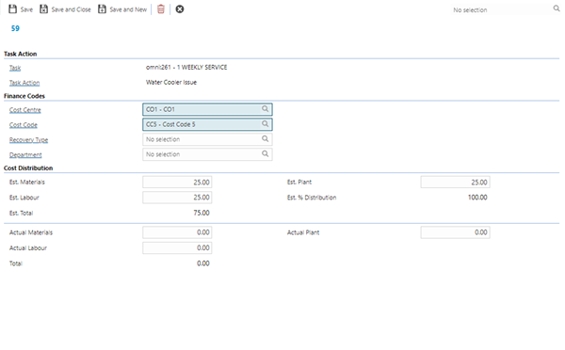Open the Recovery Type link label
The width and height of the screenshot is (565, 350).
[29, 139]
